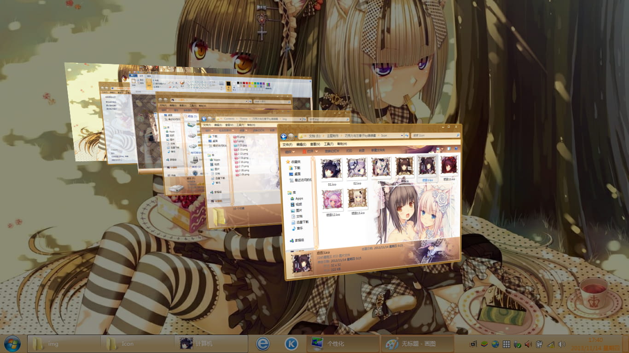Click the volume speaker tray icon
629x353 pixels.
[x=528, y=344]
